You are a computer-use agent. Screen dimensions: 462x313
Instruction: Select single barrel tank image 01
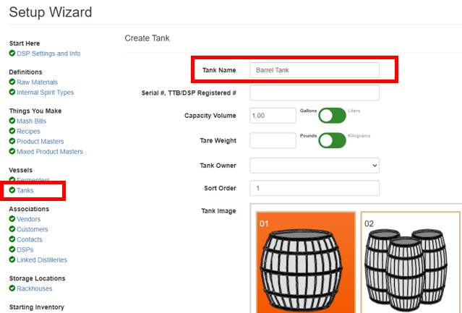pos(306,262)
